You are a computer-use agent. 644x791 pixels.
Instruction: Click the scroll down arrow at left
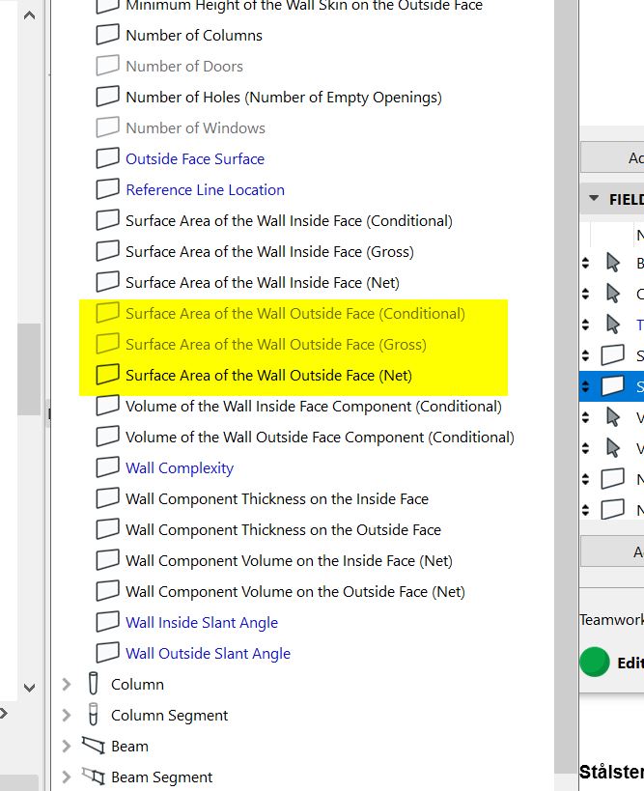tap(29, 689)
